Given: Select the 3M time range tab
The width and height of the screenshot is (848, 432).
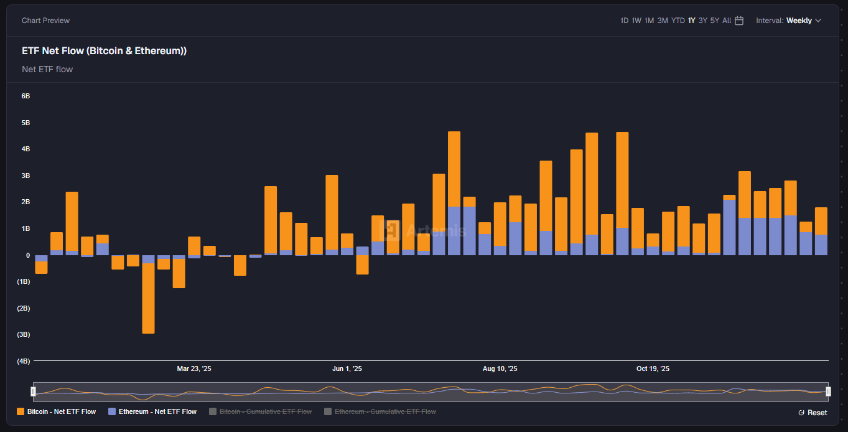Looking at the screenshot, I should [x=662, y=20].
